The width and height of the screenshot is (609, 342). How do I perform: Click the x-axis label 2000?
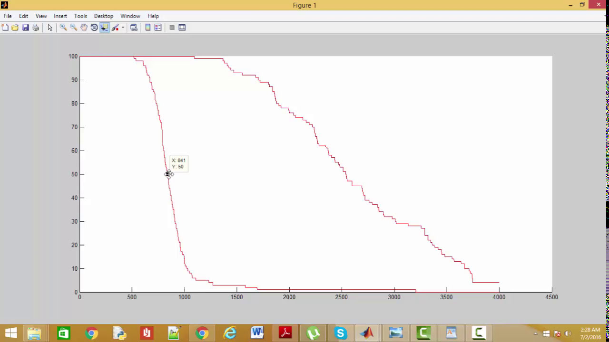(289, 297)
